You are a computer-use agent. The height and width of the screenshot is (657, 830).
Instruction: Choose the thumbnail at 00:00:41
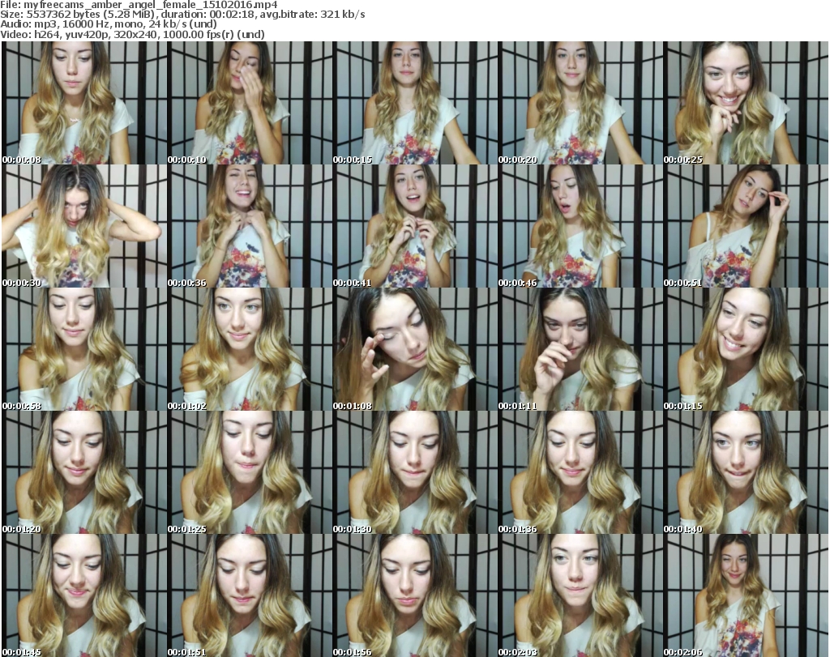414,226
